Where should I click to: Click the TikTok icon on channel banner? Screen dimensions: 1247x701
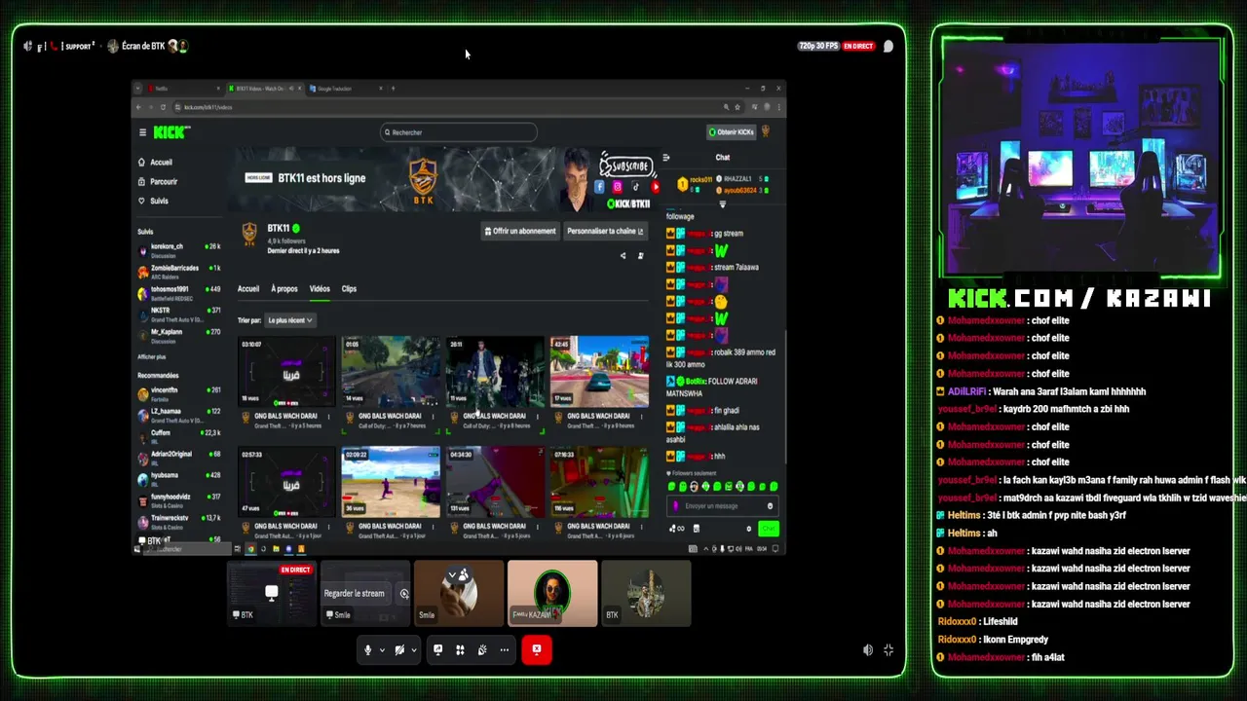(635, 187)
